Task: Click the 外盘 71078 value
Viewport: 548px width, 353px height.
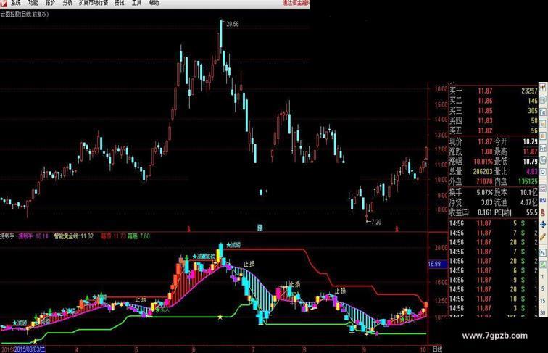Action: pyautogui.click(x=484, y=181)
